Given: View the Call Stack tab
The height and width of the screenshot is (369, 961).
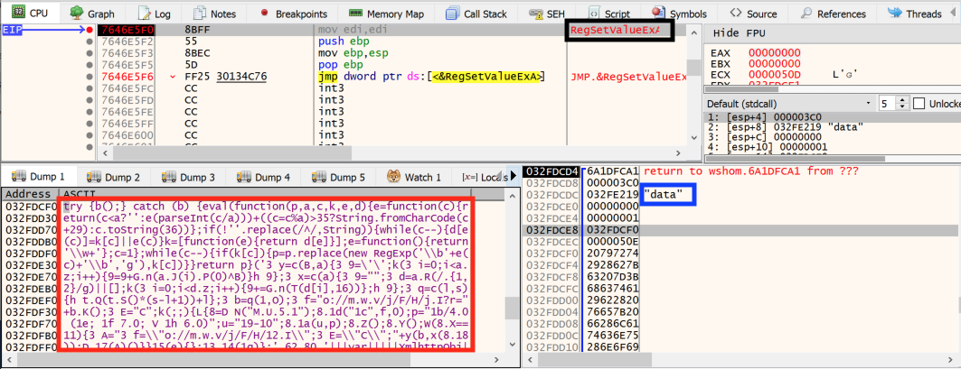Looking at the screenshot, I should click(476, 13).
